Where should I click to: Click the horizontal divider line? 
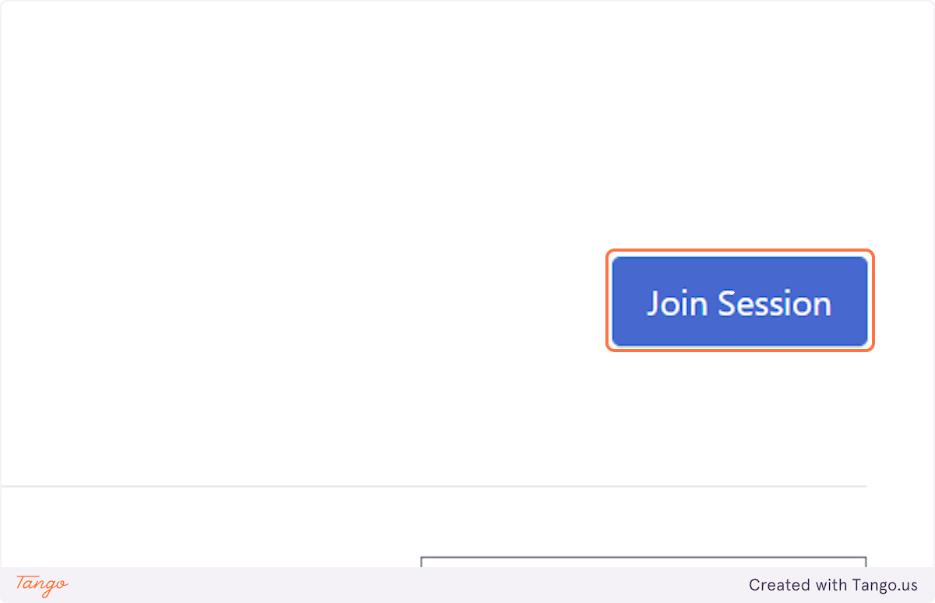[433, 486]
